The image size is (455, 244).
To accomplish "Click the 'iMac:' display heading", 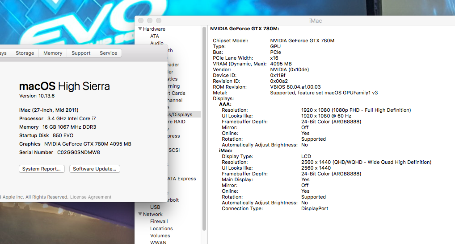I will (226, 150).
